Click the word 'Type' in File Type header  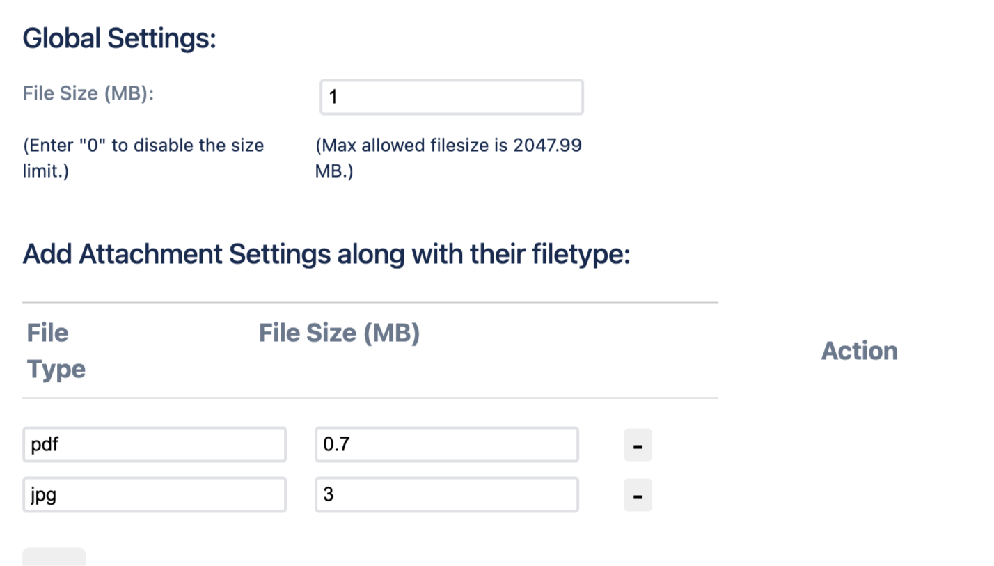pos(56,369)
